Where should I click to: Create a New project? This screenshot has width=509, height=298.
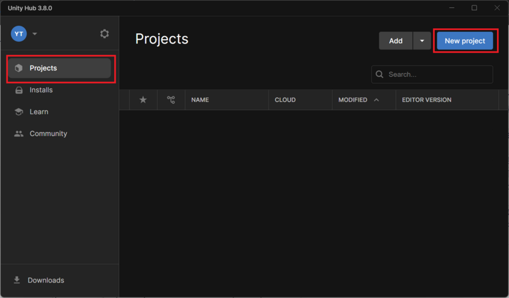(465, 41)
